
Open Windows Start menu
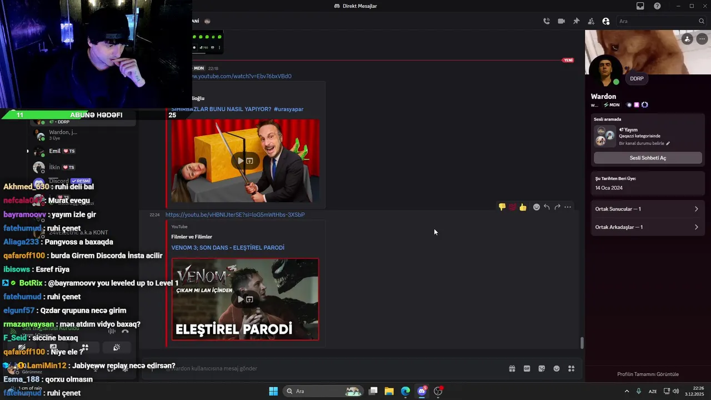[x=273, y=391]
